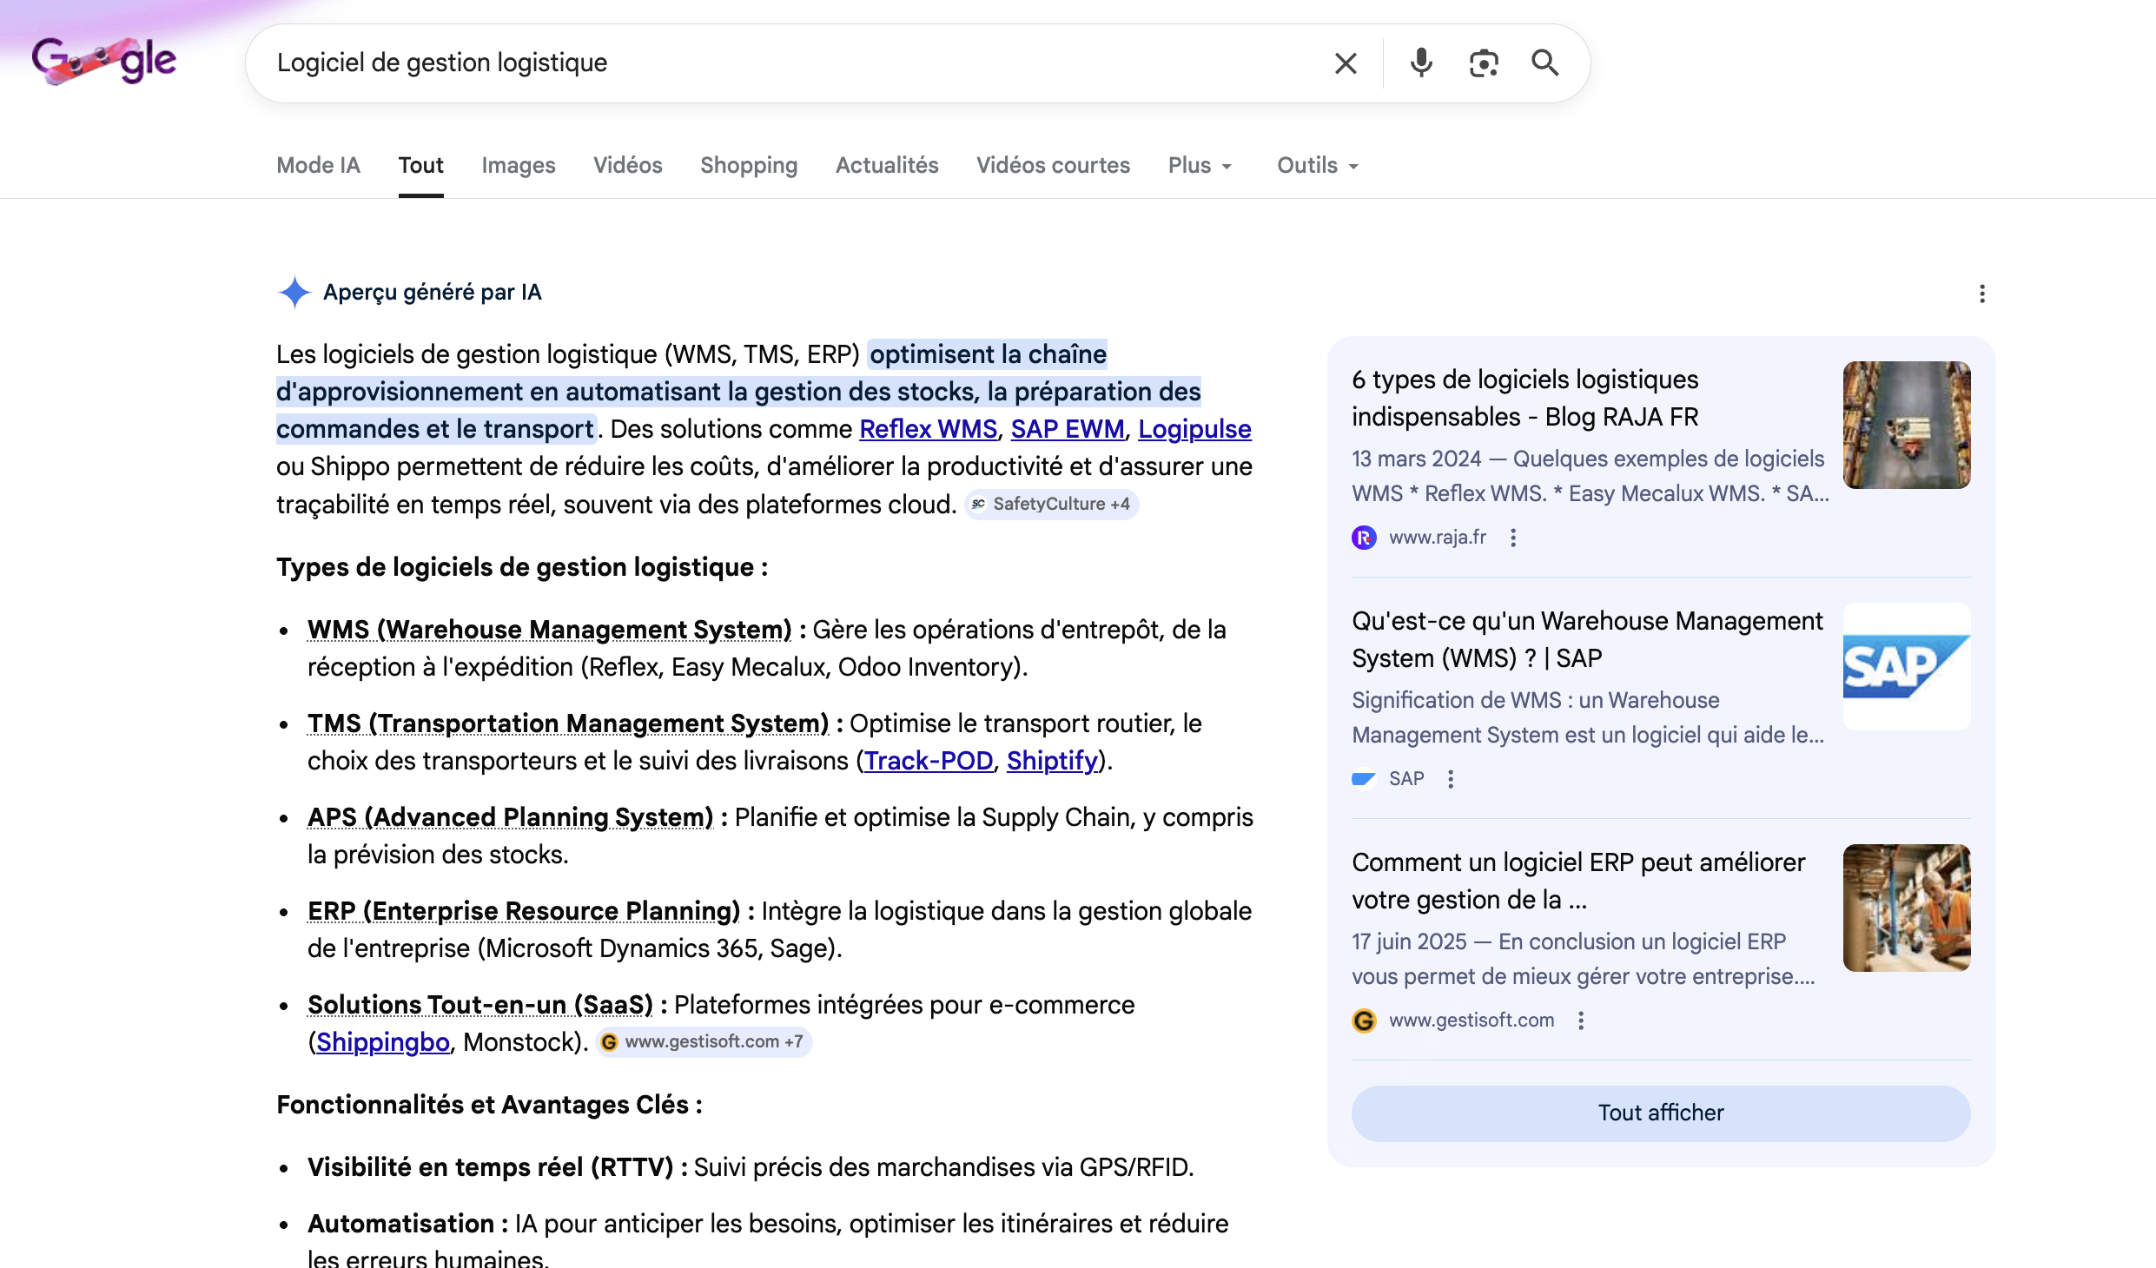Screen dimensions: 2156x1268
Task: Expand the www.gestisoft.com +7 sources chip
Action: point(704,1042)
